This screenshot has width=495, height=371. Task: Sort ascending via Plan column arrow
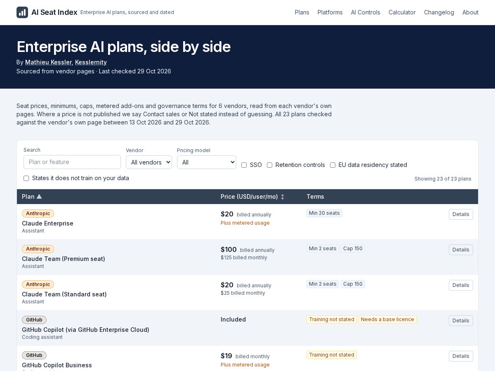(39, 197)
